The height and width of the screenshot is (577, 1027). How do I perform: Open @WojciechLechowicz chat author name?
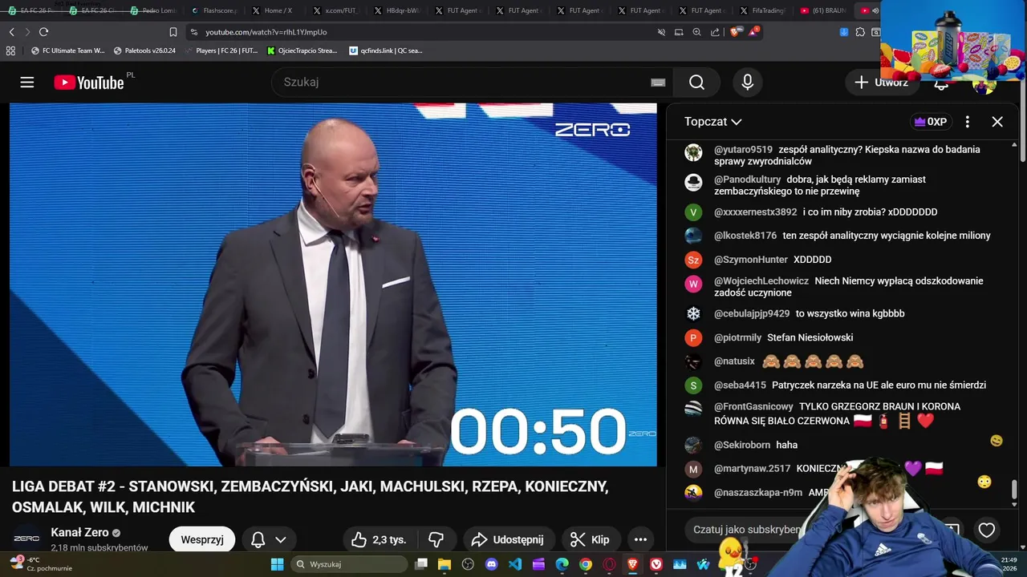coord(761,281)
